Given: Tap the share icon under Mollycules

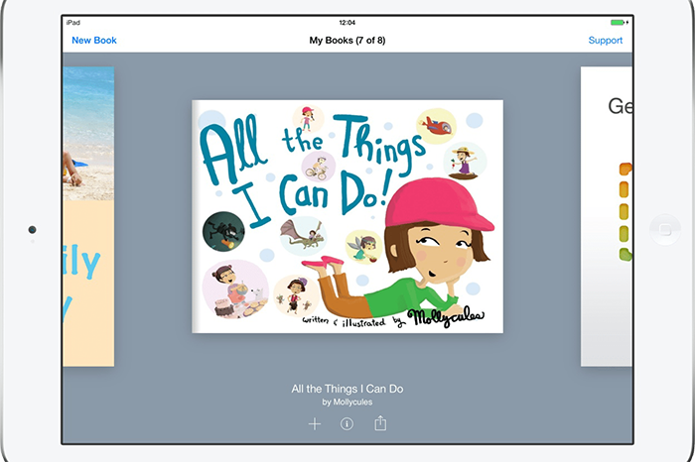Looking at the screenshot, I should tap(380, 423).
